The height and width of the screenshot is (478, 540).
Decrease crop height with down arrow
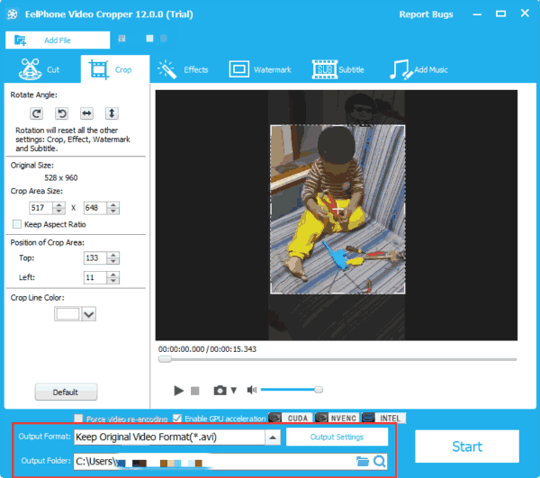click(113, 211)
